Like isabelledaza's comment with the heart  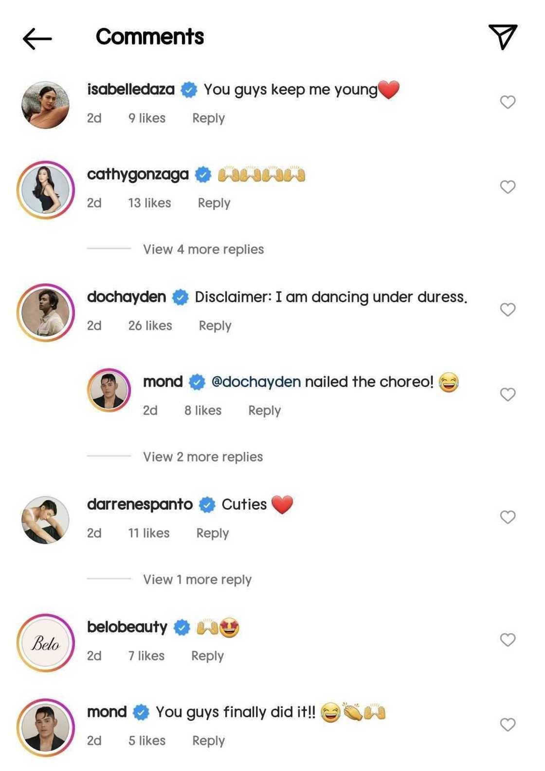pyautogui.click(x=508, y=102)
